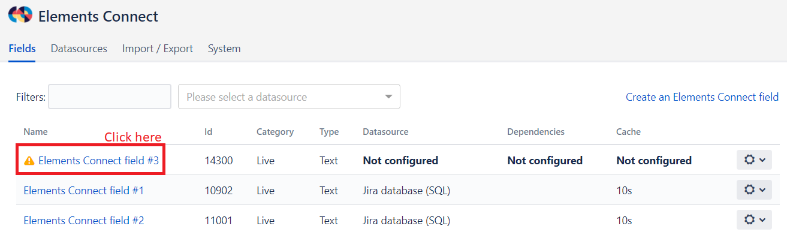Switch to the Datasources tab

click(79, 49)
